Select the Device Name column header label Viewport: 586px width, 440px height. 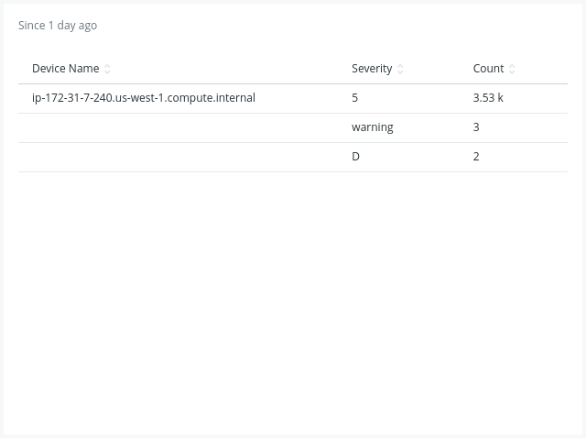[65, 69]
